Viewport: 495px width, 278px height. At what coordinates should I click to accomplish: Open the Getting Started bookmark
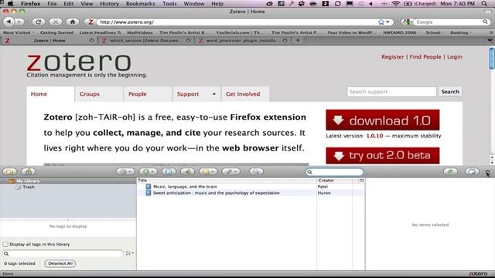pos(56,32)
